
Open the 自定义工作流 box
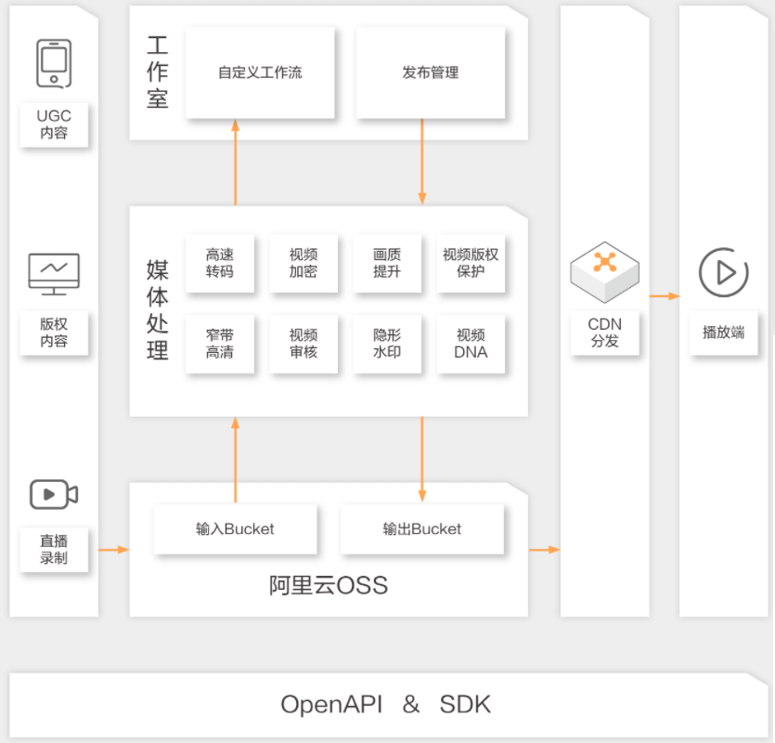click(x=260, y=72)
